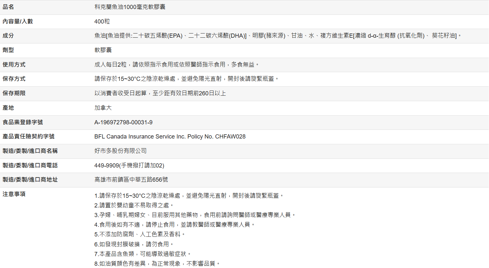Click note 3 about 孕婦 and 哺乳期婦女

[195, 215]
